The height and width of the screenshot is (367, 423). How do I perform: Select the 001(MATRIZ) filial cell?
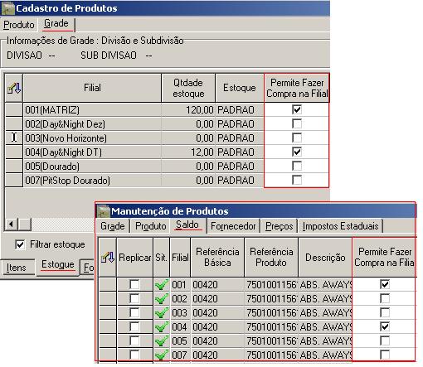[92, 110]
